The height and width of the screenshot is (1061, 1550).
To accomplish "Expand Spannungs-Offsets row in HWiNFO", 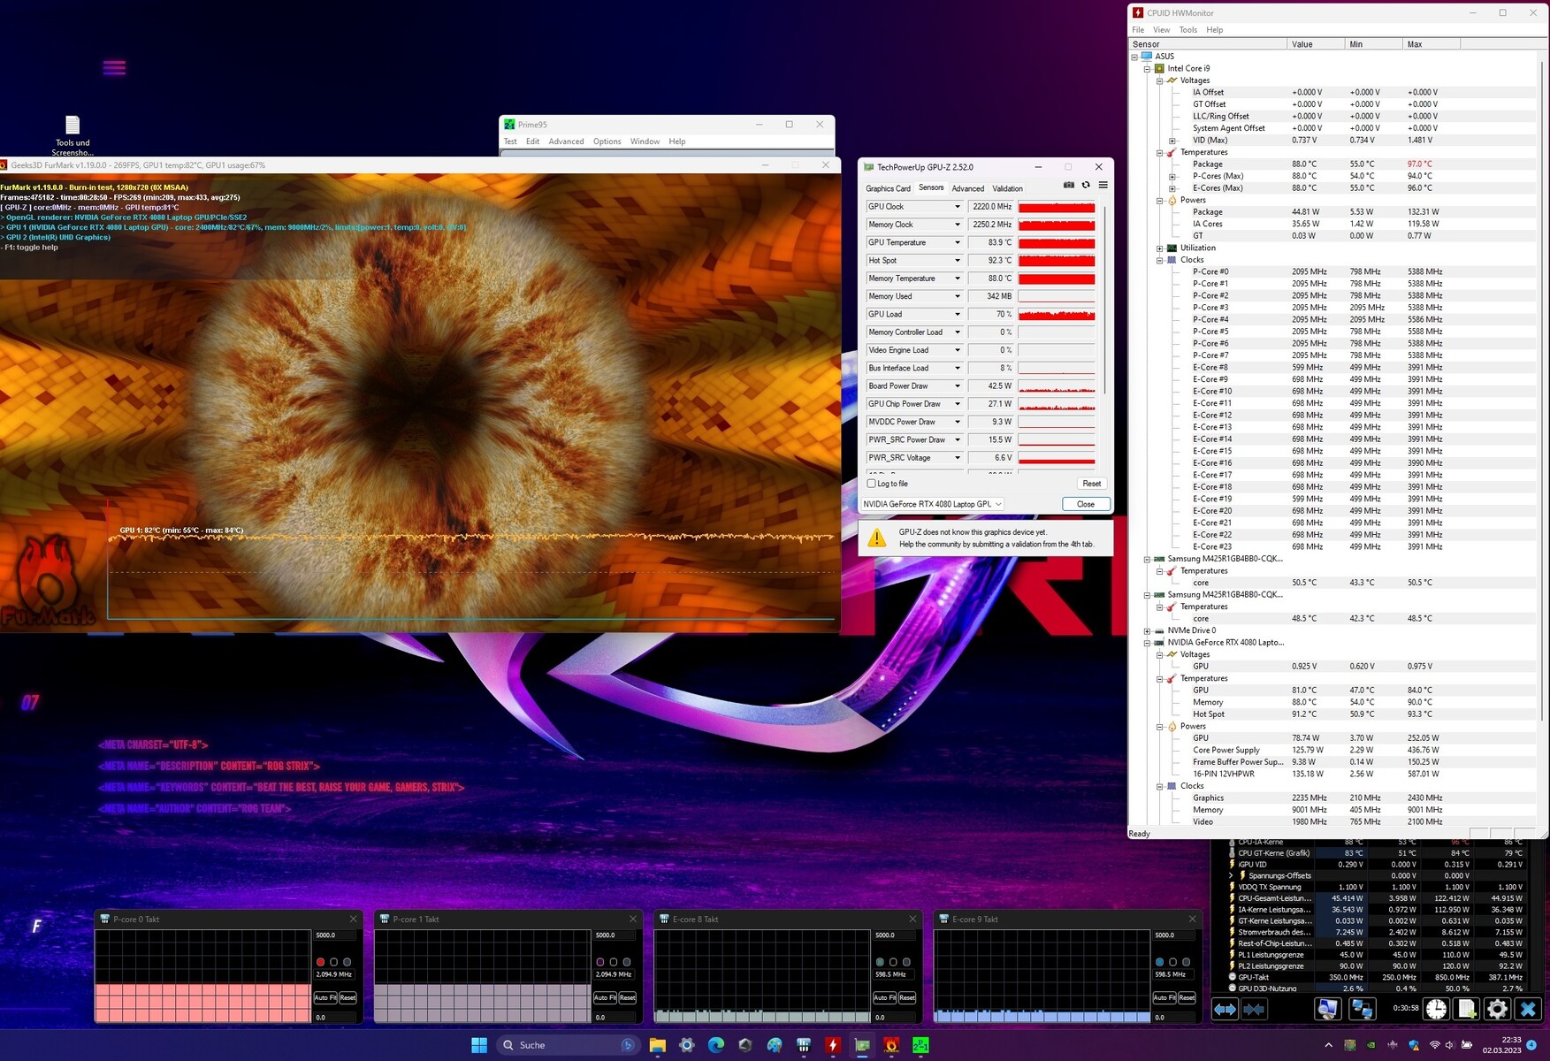I will point(1232,876).
